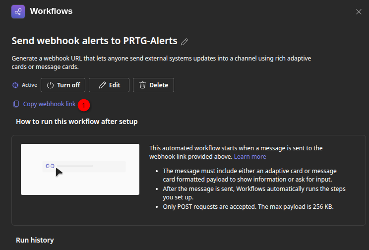Click the trash can icon
Image resolution: width=369 pixels, height=250 pixels.
point(143,85)
